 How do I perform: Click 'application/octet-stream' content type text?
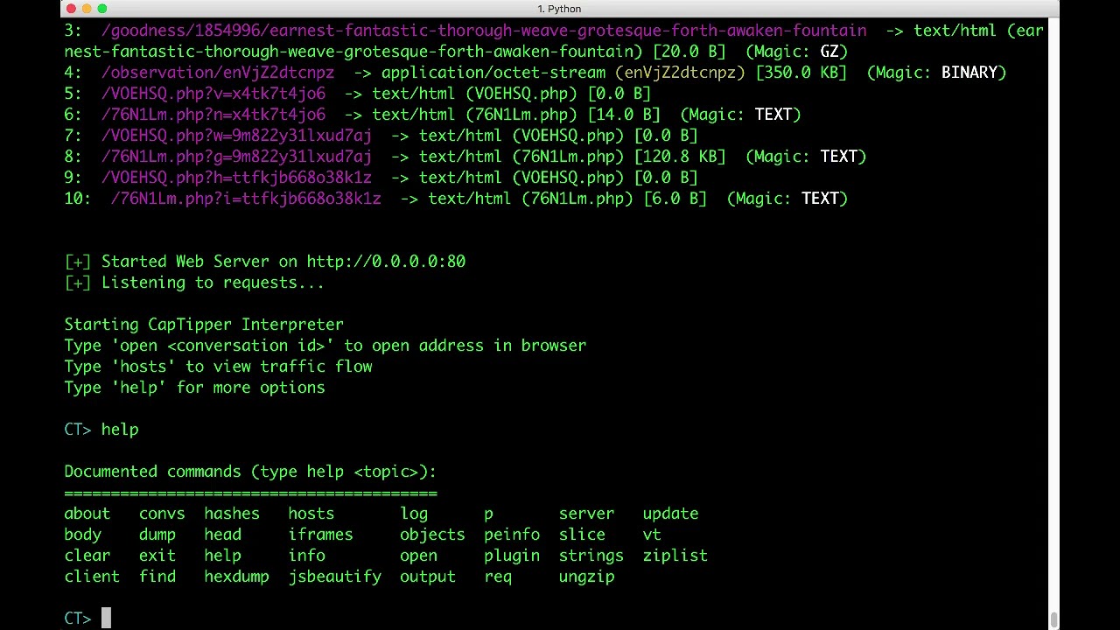click(x=493, y=73)
